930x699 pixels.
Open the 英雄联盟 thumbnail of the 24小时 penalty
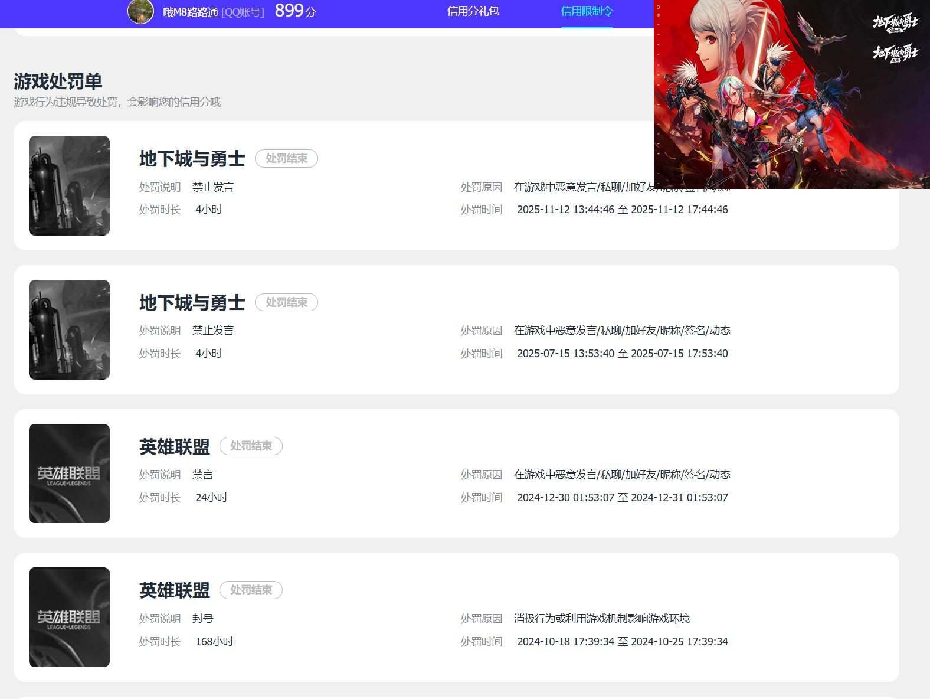pyautogui.click(x=69, y=473)
